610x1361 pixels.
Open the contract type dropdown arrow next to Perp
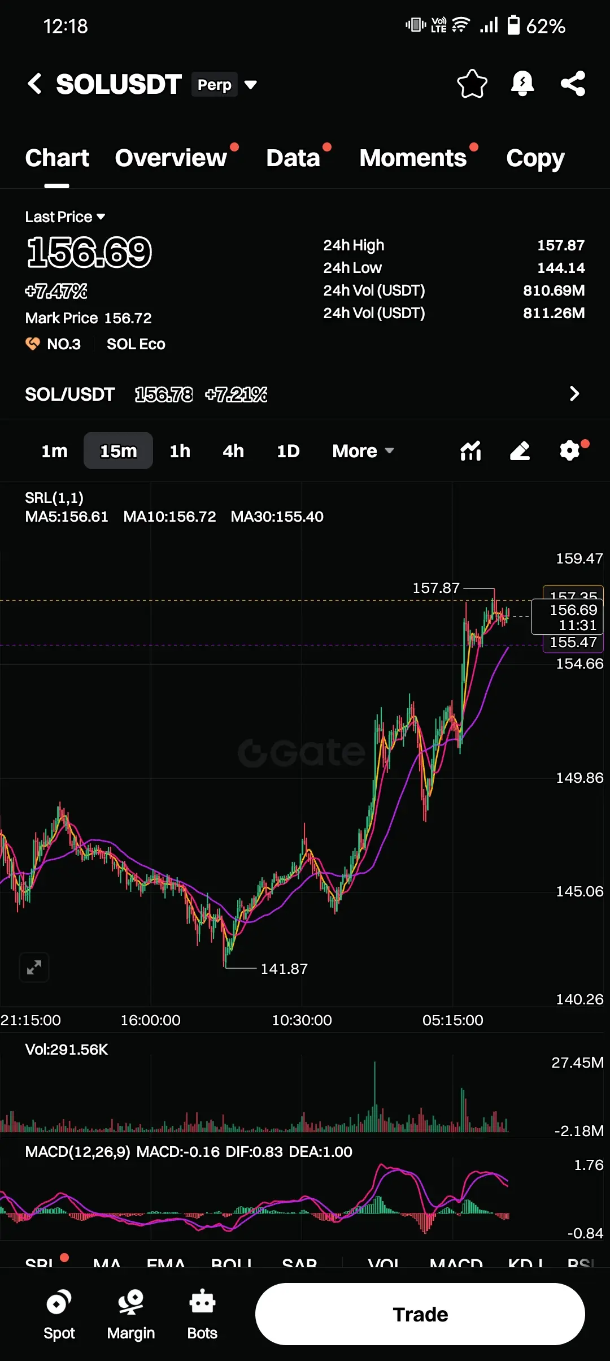[x=250, y=85]
